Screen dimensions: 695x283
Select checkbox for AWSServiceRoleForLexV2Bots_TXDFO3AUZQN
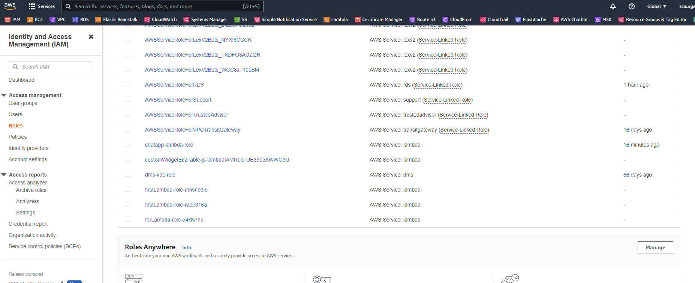coord(127,54)
